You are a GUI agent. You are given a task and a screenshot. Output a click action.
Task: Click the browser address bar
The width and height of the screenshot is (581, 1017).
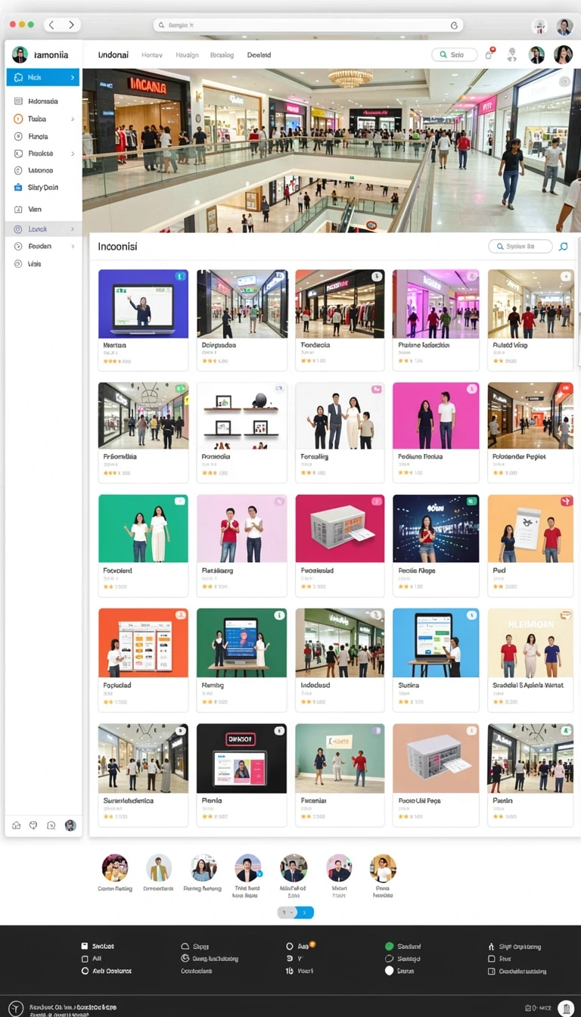(306, 25)
